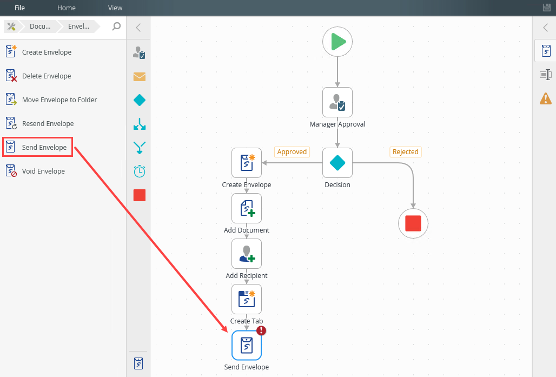Viewport: 556px width, 377px height.
Task: Pick the Timer clock icon in favorites bar
Action: (140, 171)
